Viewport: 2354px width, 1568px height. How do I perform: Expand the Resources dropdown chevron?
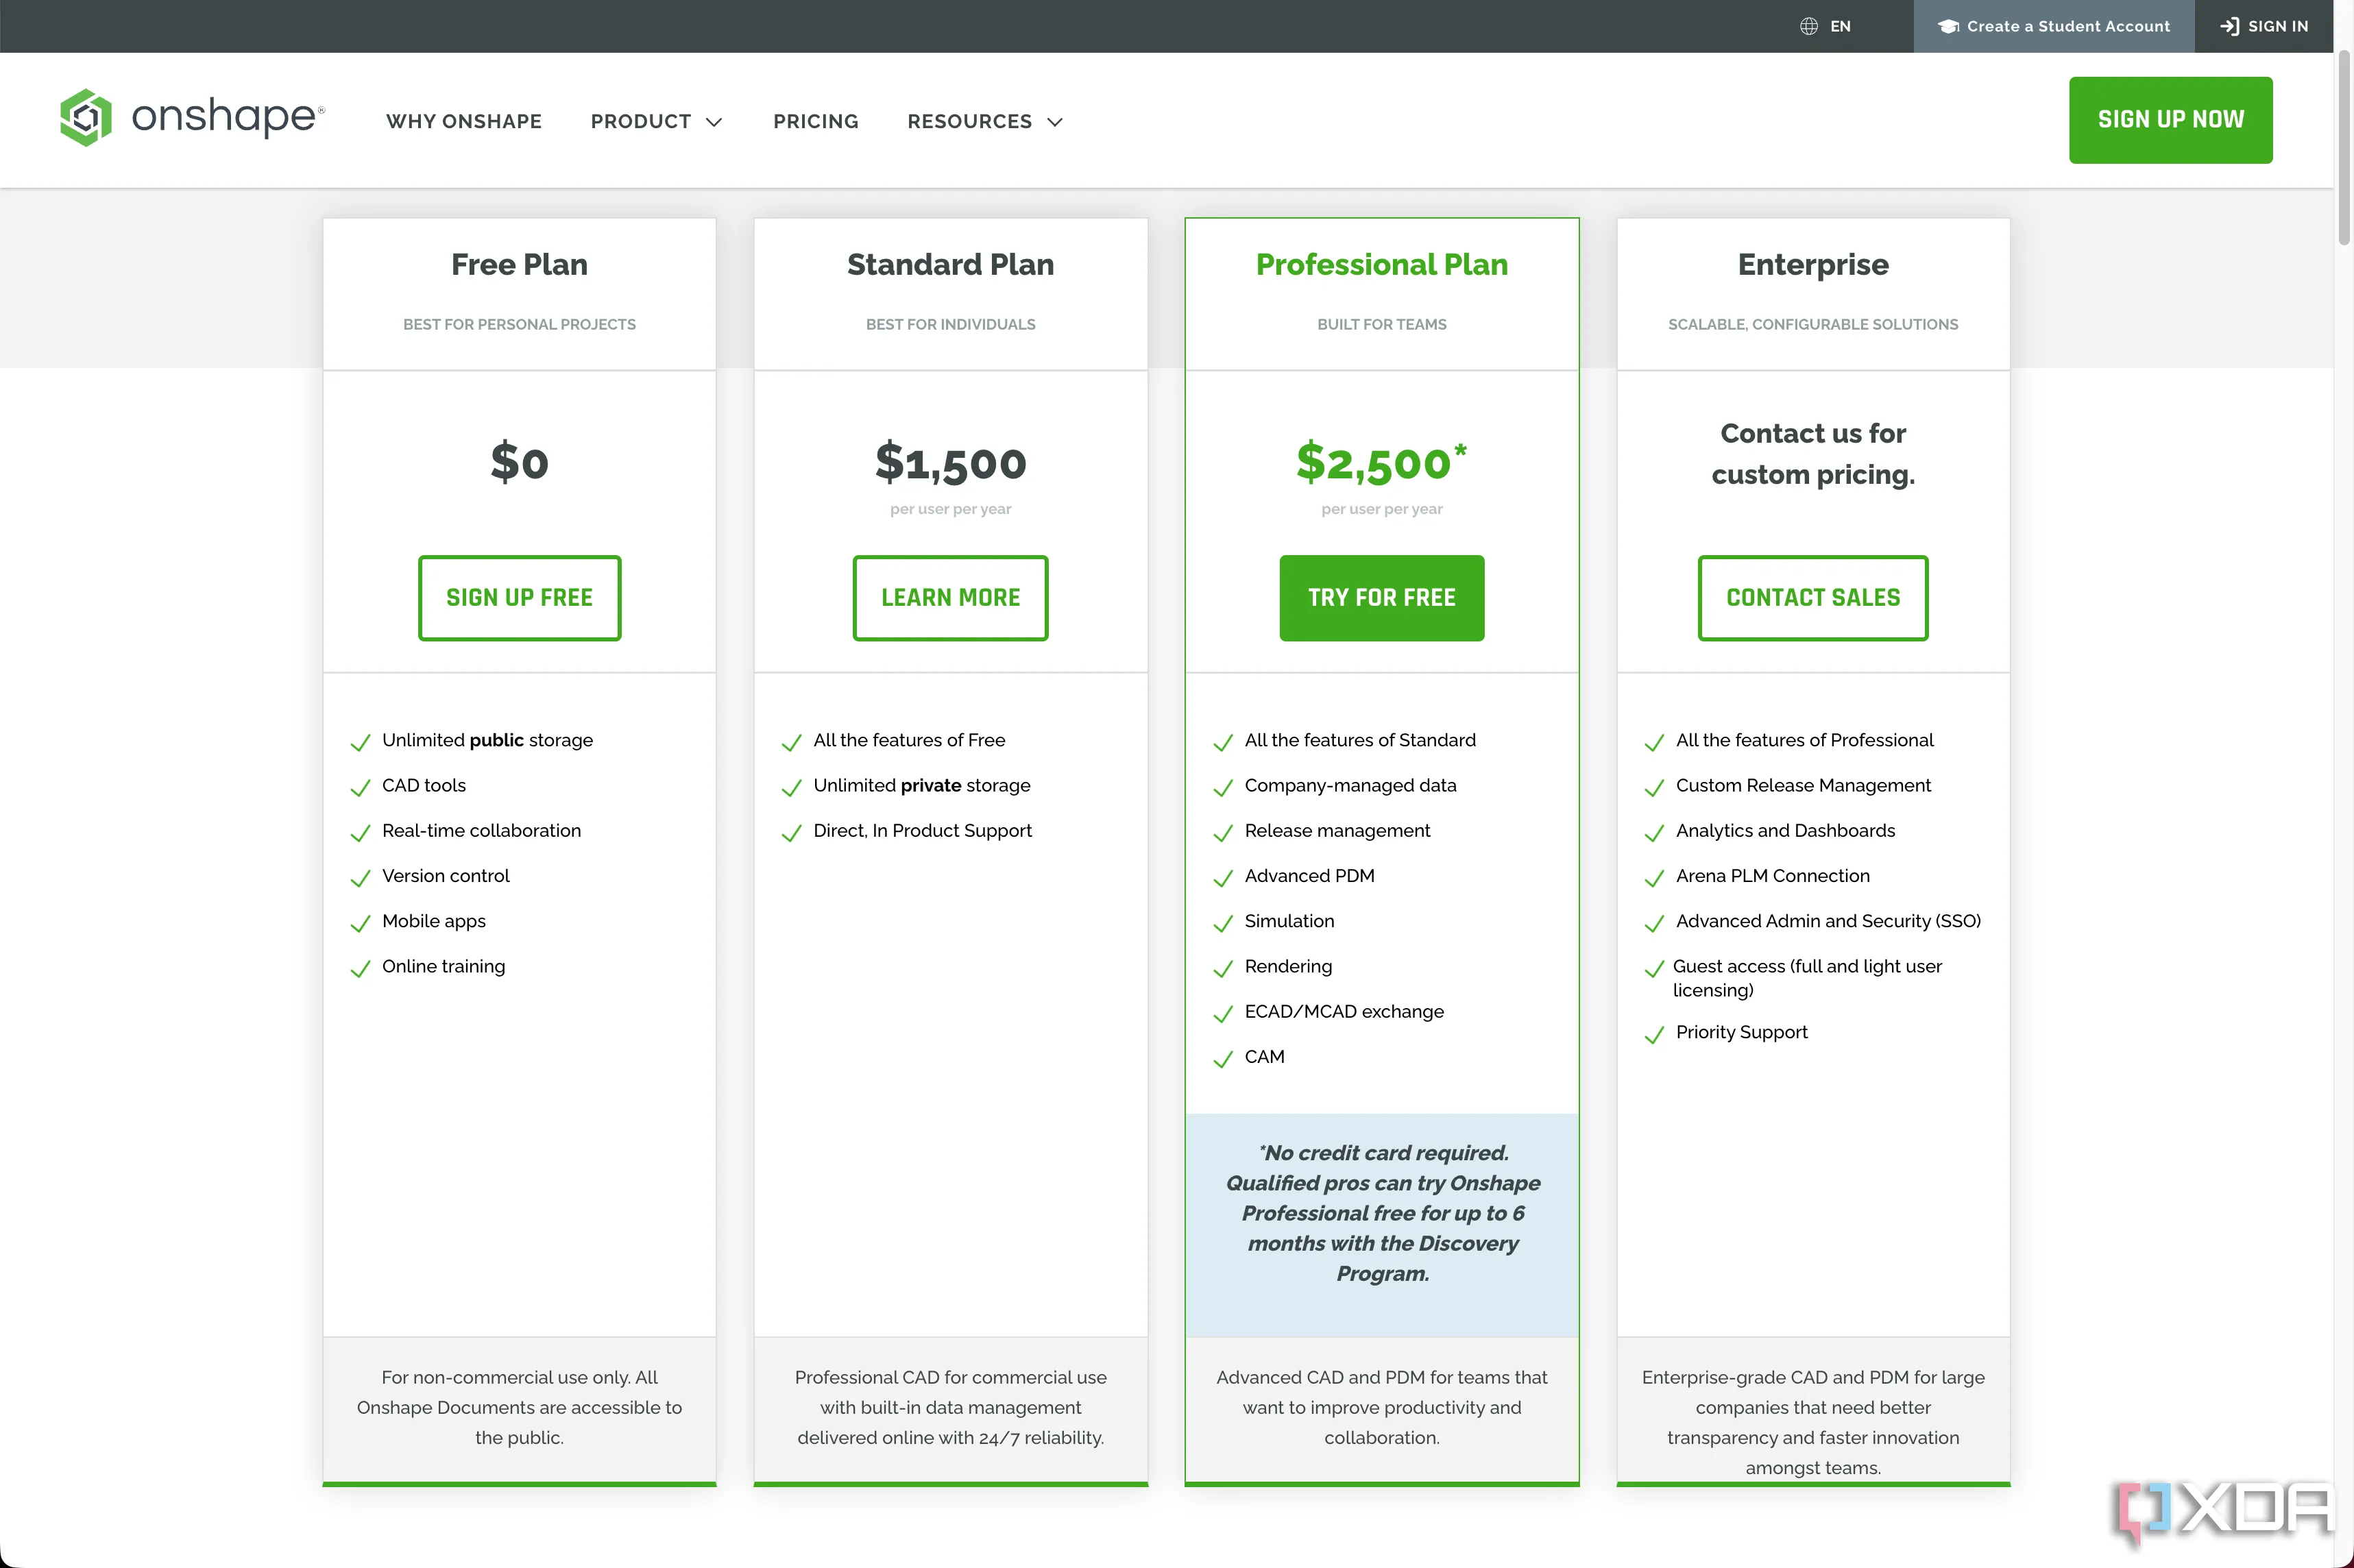coord(1054,122)
